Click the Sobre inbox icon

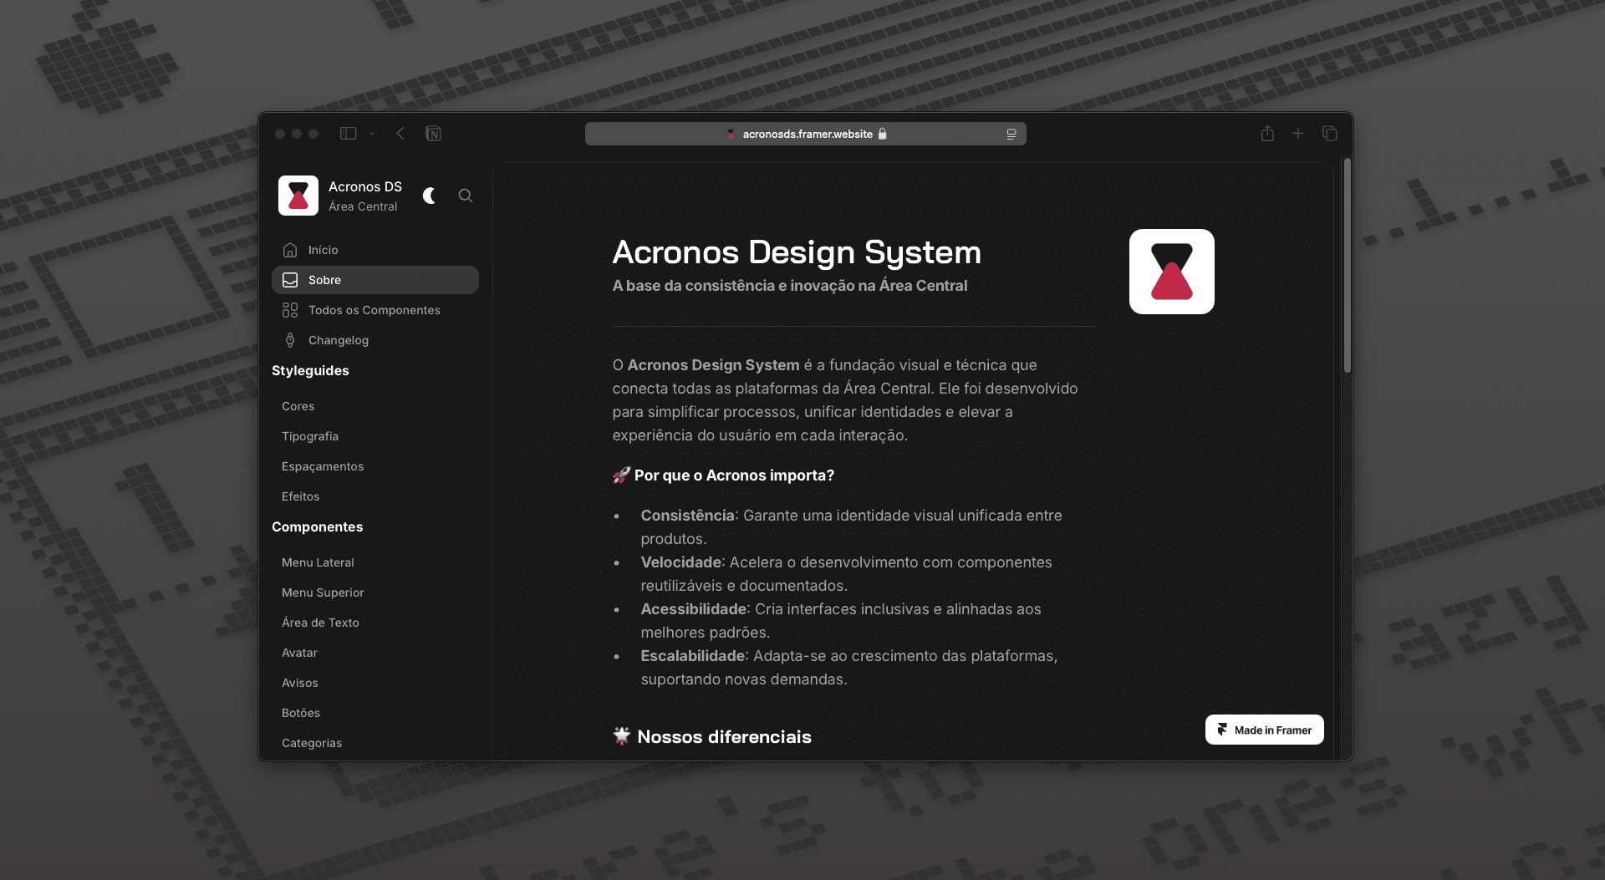pos(290,280)
